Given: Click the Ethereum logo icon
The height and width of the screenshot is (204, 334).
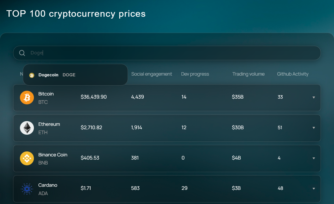Looking at the screenshot, I should coord(27,128).
